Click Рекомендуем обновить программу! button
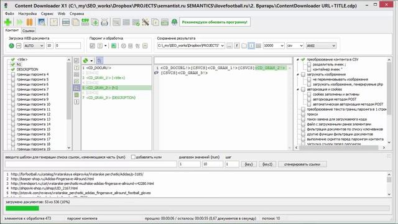Screen dimensions: 398x224 (x=215, y=22)
